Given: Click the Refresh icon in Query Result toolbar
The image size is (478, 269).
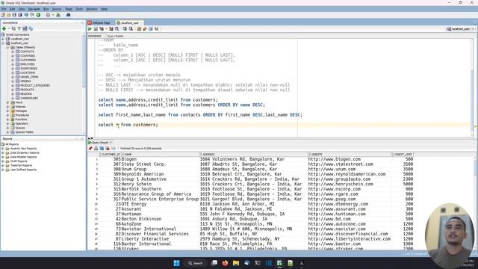Looking at the screenshot, I should click(x=102, y=148).
